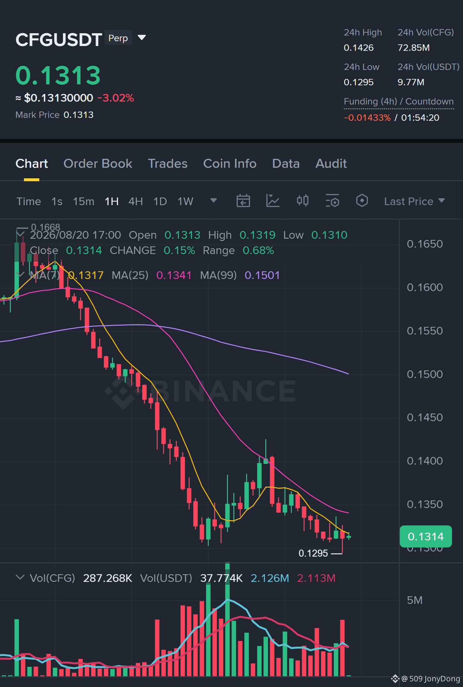Tap the MA(7) value 0.1317
This screenshot has width=463, height=687.
tap(86, 275)
